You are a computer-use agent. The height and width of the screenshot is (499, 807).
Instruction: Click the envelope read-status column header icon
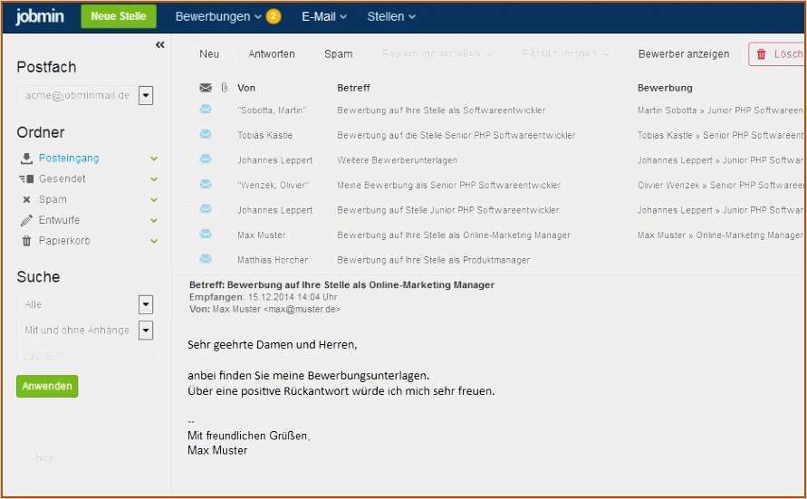coord(206,88)
